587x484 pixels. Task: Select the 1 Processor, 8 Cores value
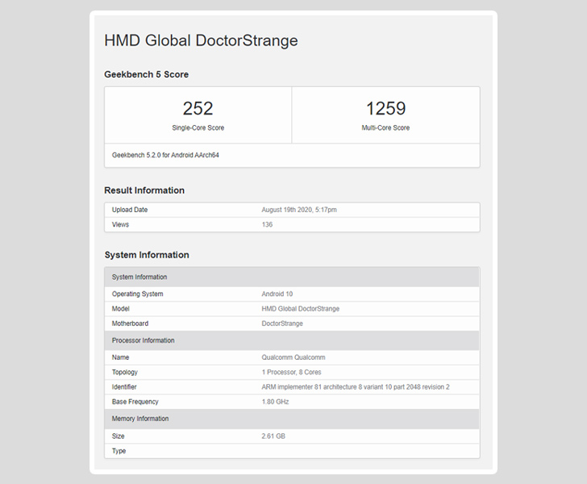(292, 372)
